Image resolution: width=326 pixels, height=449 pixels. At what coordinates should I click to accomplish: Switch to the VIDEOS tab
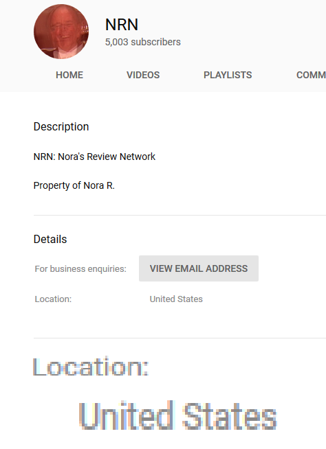click(x=143, y=75)
